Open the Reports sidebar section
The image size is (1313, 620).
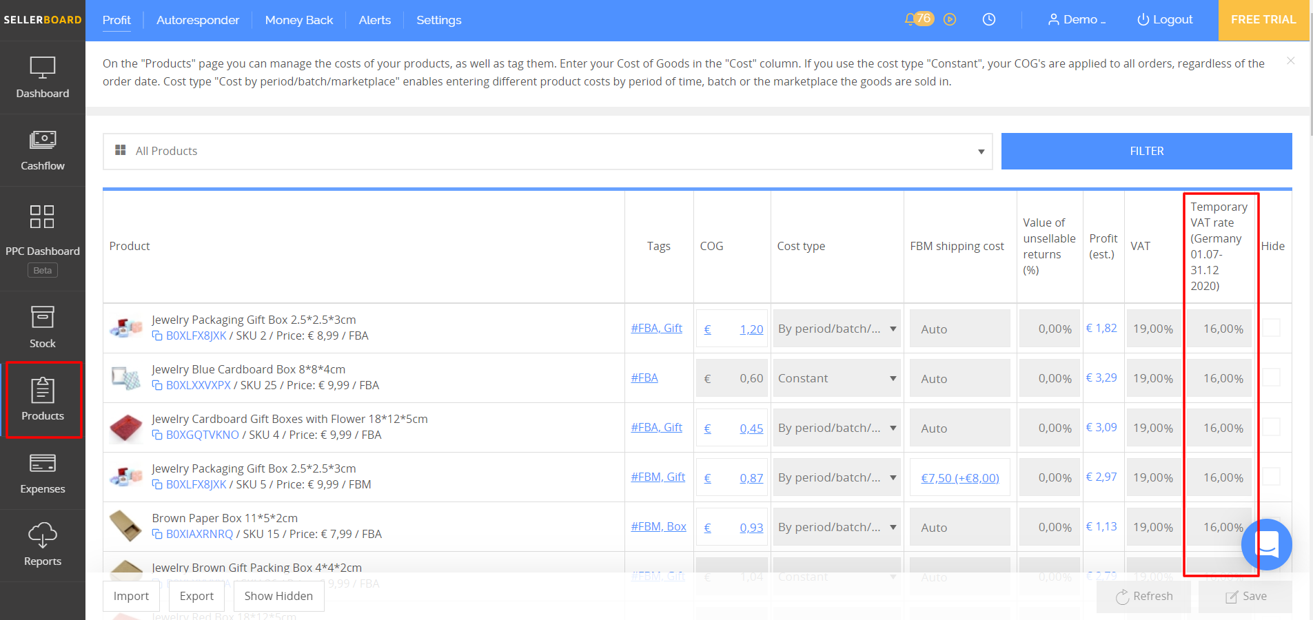click(43, 546)
